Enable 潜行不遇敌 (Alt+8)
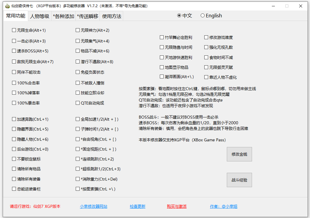The width and height of the screenshot is (310, 218). 77,61
